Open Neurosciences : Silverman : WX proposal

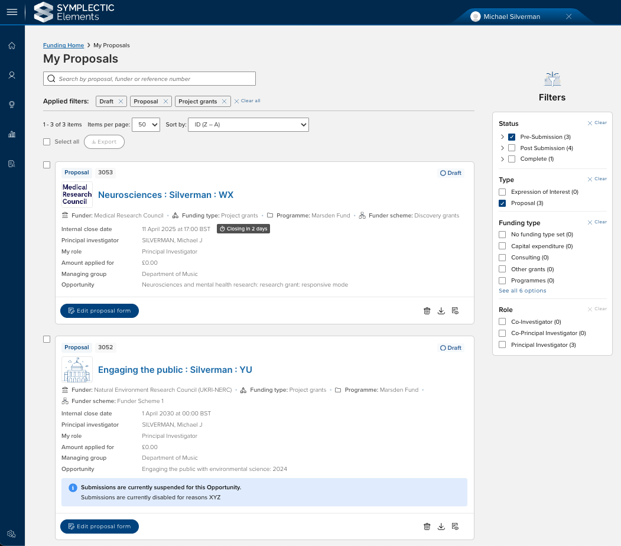coord(165,195)
